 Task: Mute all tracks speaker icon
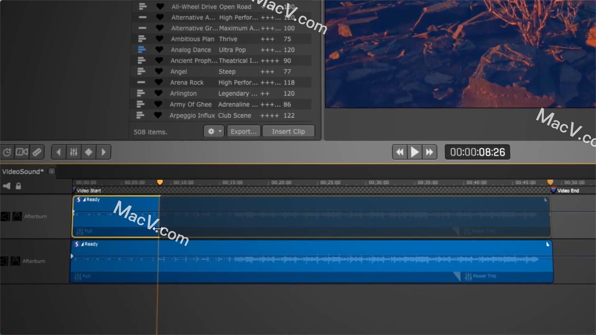pos(7,186)
